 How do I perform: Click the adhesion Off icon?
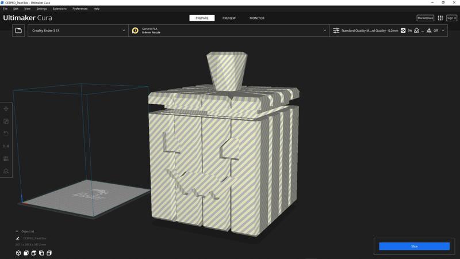429,31
